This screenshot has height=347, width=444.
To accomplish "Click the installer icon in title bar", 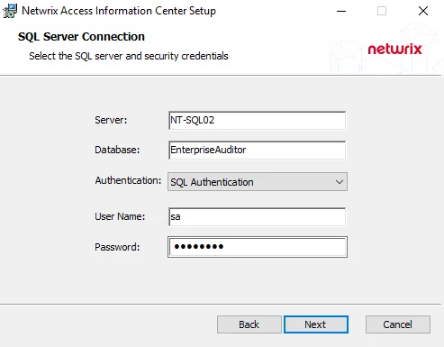I will (x=10, y=11).
